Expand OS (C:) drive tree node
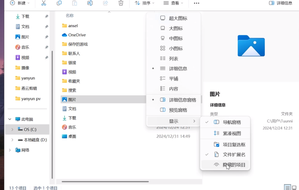 point(12,129)
